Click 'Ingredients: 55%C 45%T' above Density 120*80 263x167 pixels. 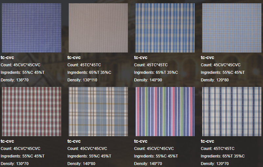pyautogui.click(x=223, y=73)
